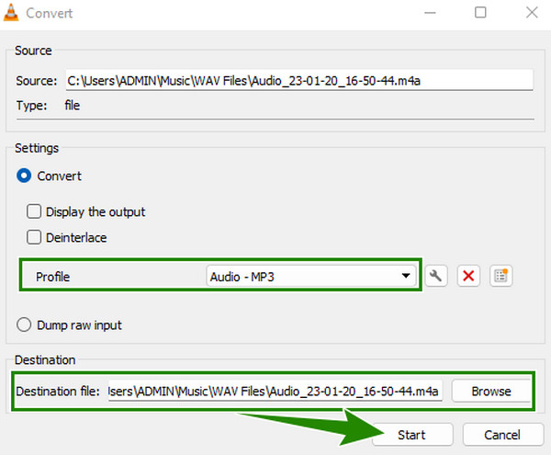Screen dimensions: 551x455
Task: Cancel the conversion dialog
Action: 503,435
